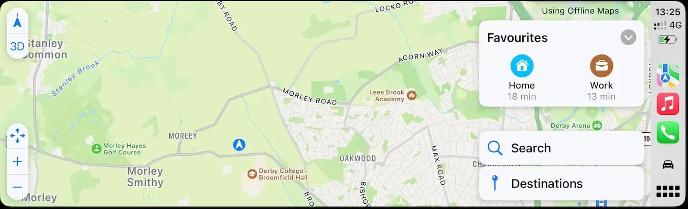The height and width of the screenshot is (209, 688).
Task: Select Morley Hayes Golf Course pin
Action: coord(96,149)
